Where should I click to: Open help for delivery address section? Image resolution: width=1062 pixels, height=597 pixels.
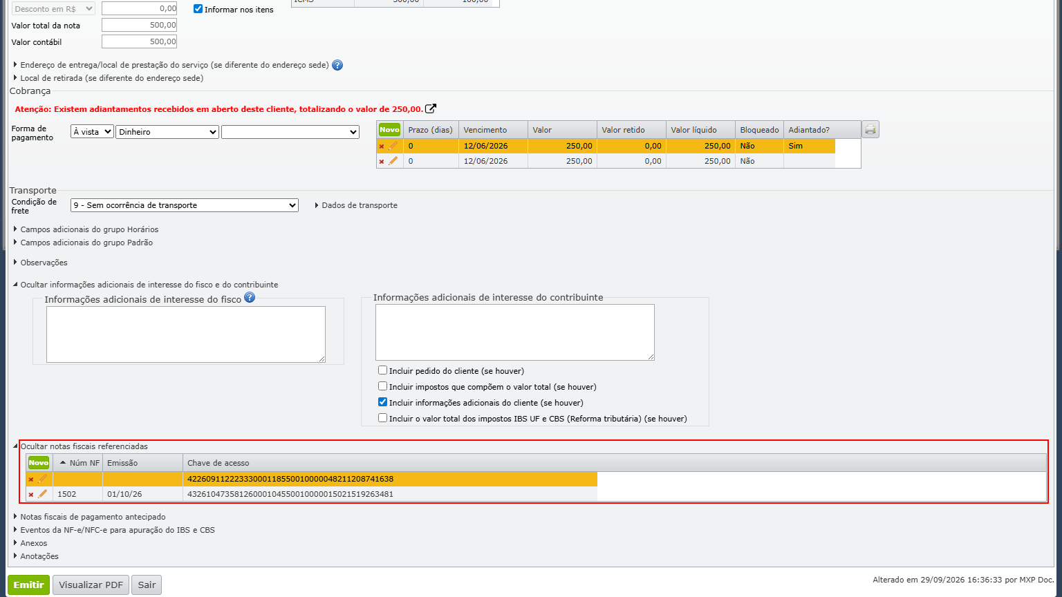coord(337,65)
